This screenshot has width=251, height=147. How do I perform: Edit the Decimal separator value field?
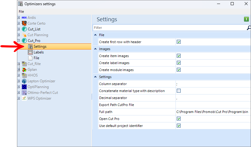(213, 98)
